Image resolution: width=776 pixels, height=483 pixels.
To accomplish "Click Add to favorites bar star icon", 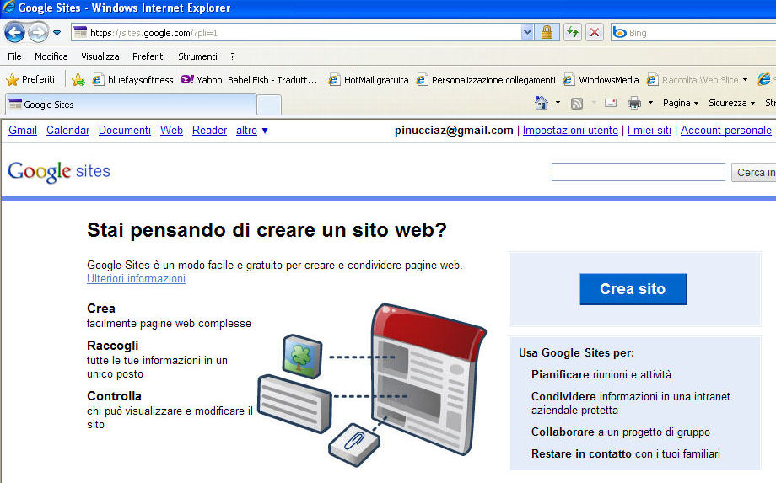I will (x=78, y=79).
